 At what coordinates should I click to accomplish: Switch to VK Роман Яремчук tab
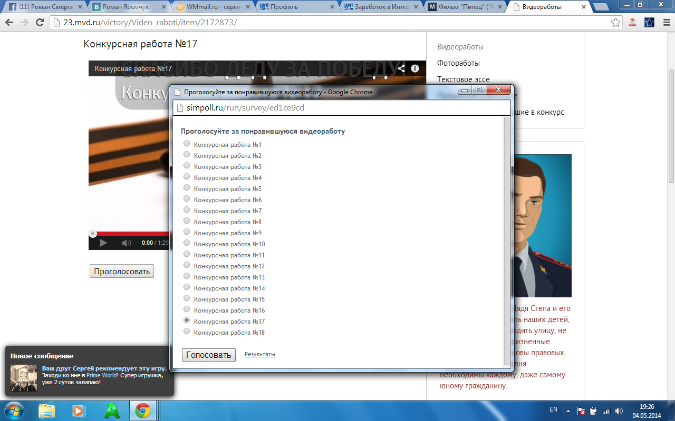(x=128, y=7)
